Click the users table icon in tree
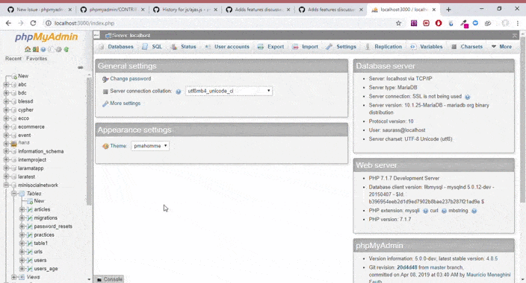The width and height of the screenshot is (526, 283). (30, 260)
